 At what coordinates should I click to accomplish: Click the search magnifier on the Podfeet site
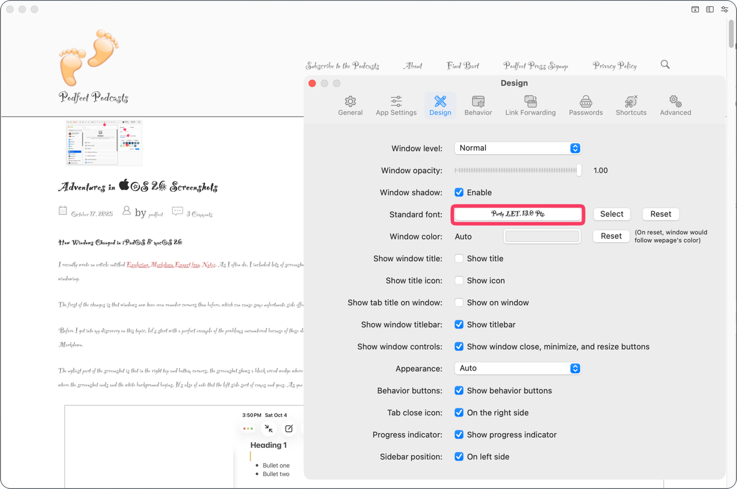click(x=665, y=64)
